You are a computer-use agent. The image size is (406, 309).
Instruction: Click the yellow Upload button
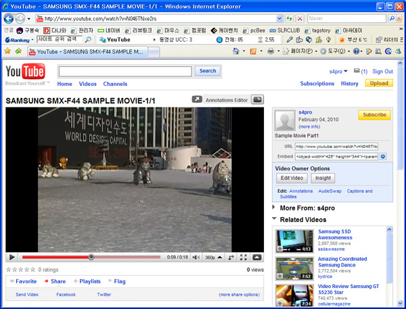tap(379, 83)
